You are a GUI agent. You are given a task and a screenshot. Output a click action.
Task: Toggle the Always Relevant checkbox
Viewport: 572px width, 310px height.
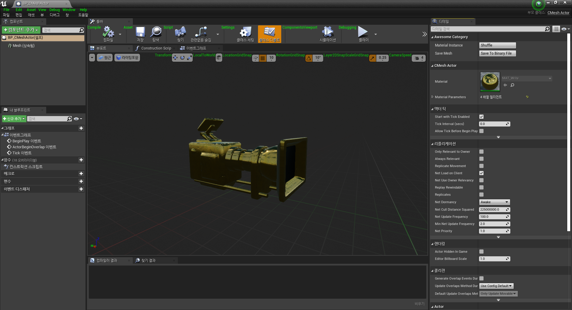[481, 159]
